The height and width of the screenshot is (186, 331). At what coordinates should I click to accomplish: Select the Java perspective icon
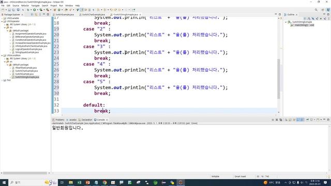[x=328, y=10]
